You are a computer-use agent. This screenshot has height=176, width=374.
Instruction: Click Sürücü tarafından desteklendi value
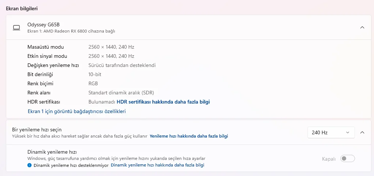coord(122,65)
